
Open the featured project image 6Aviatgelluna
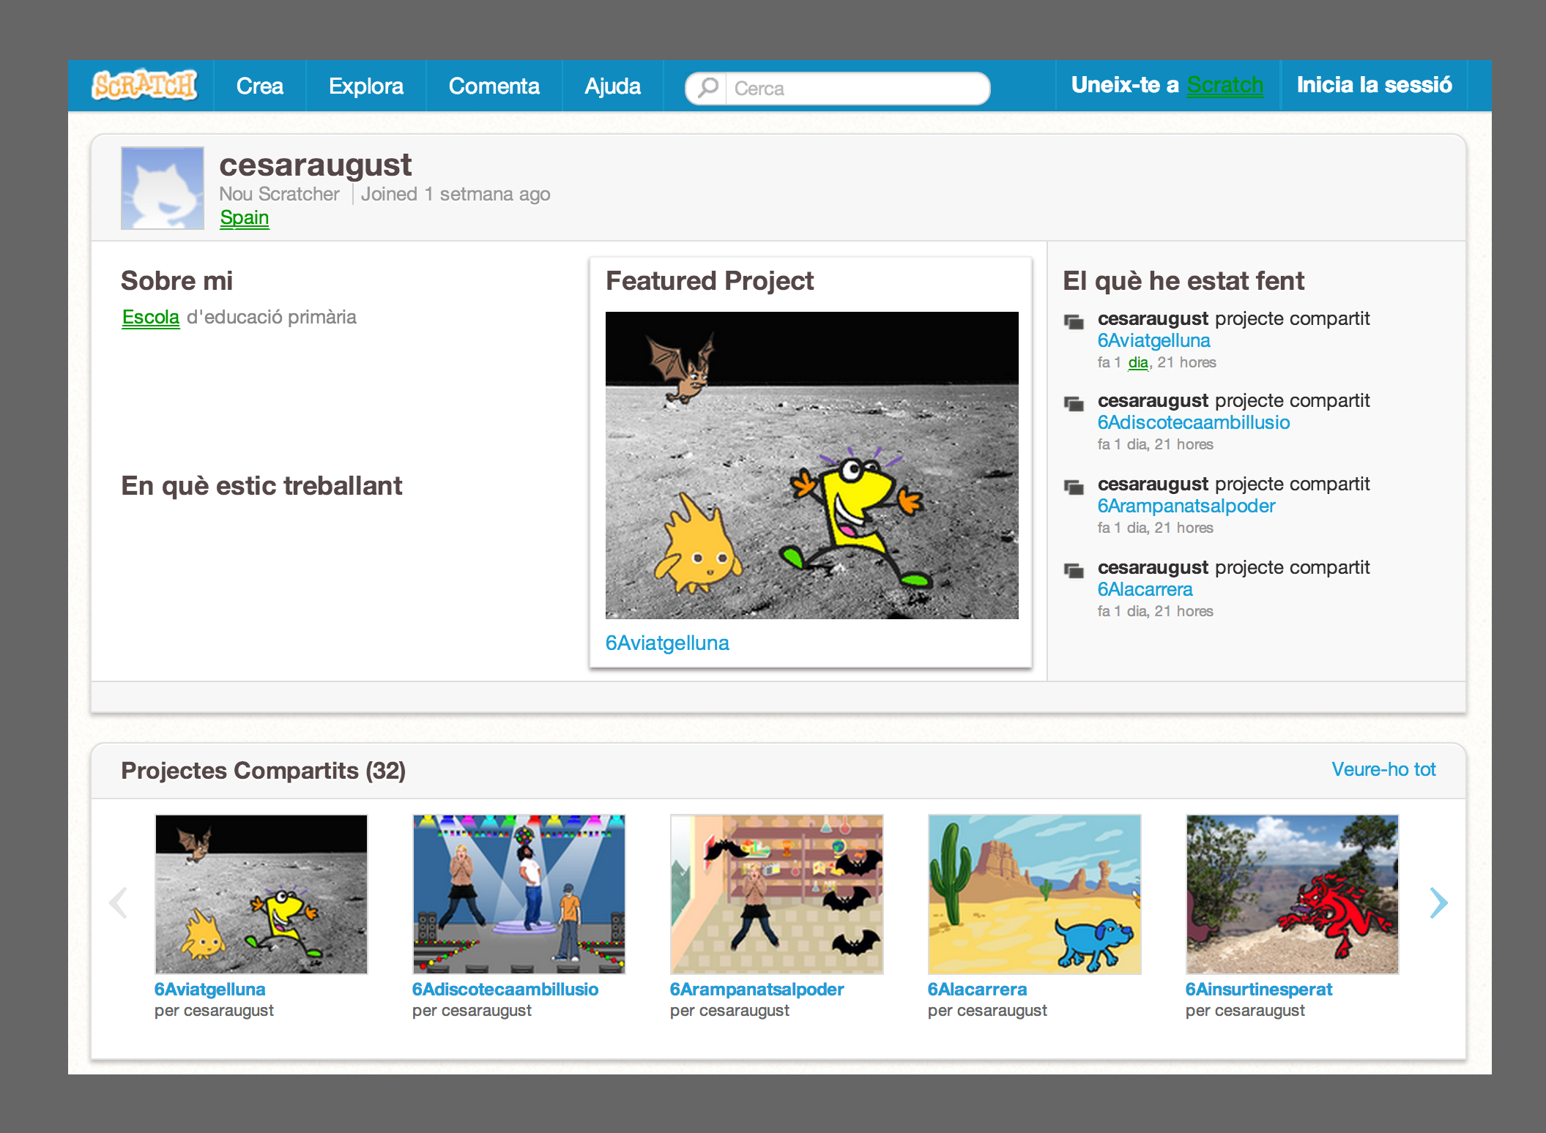click(811, 465)
